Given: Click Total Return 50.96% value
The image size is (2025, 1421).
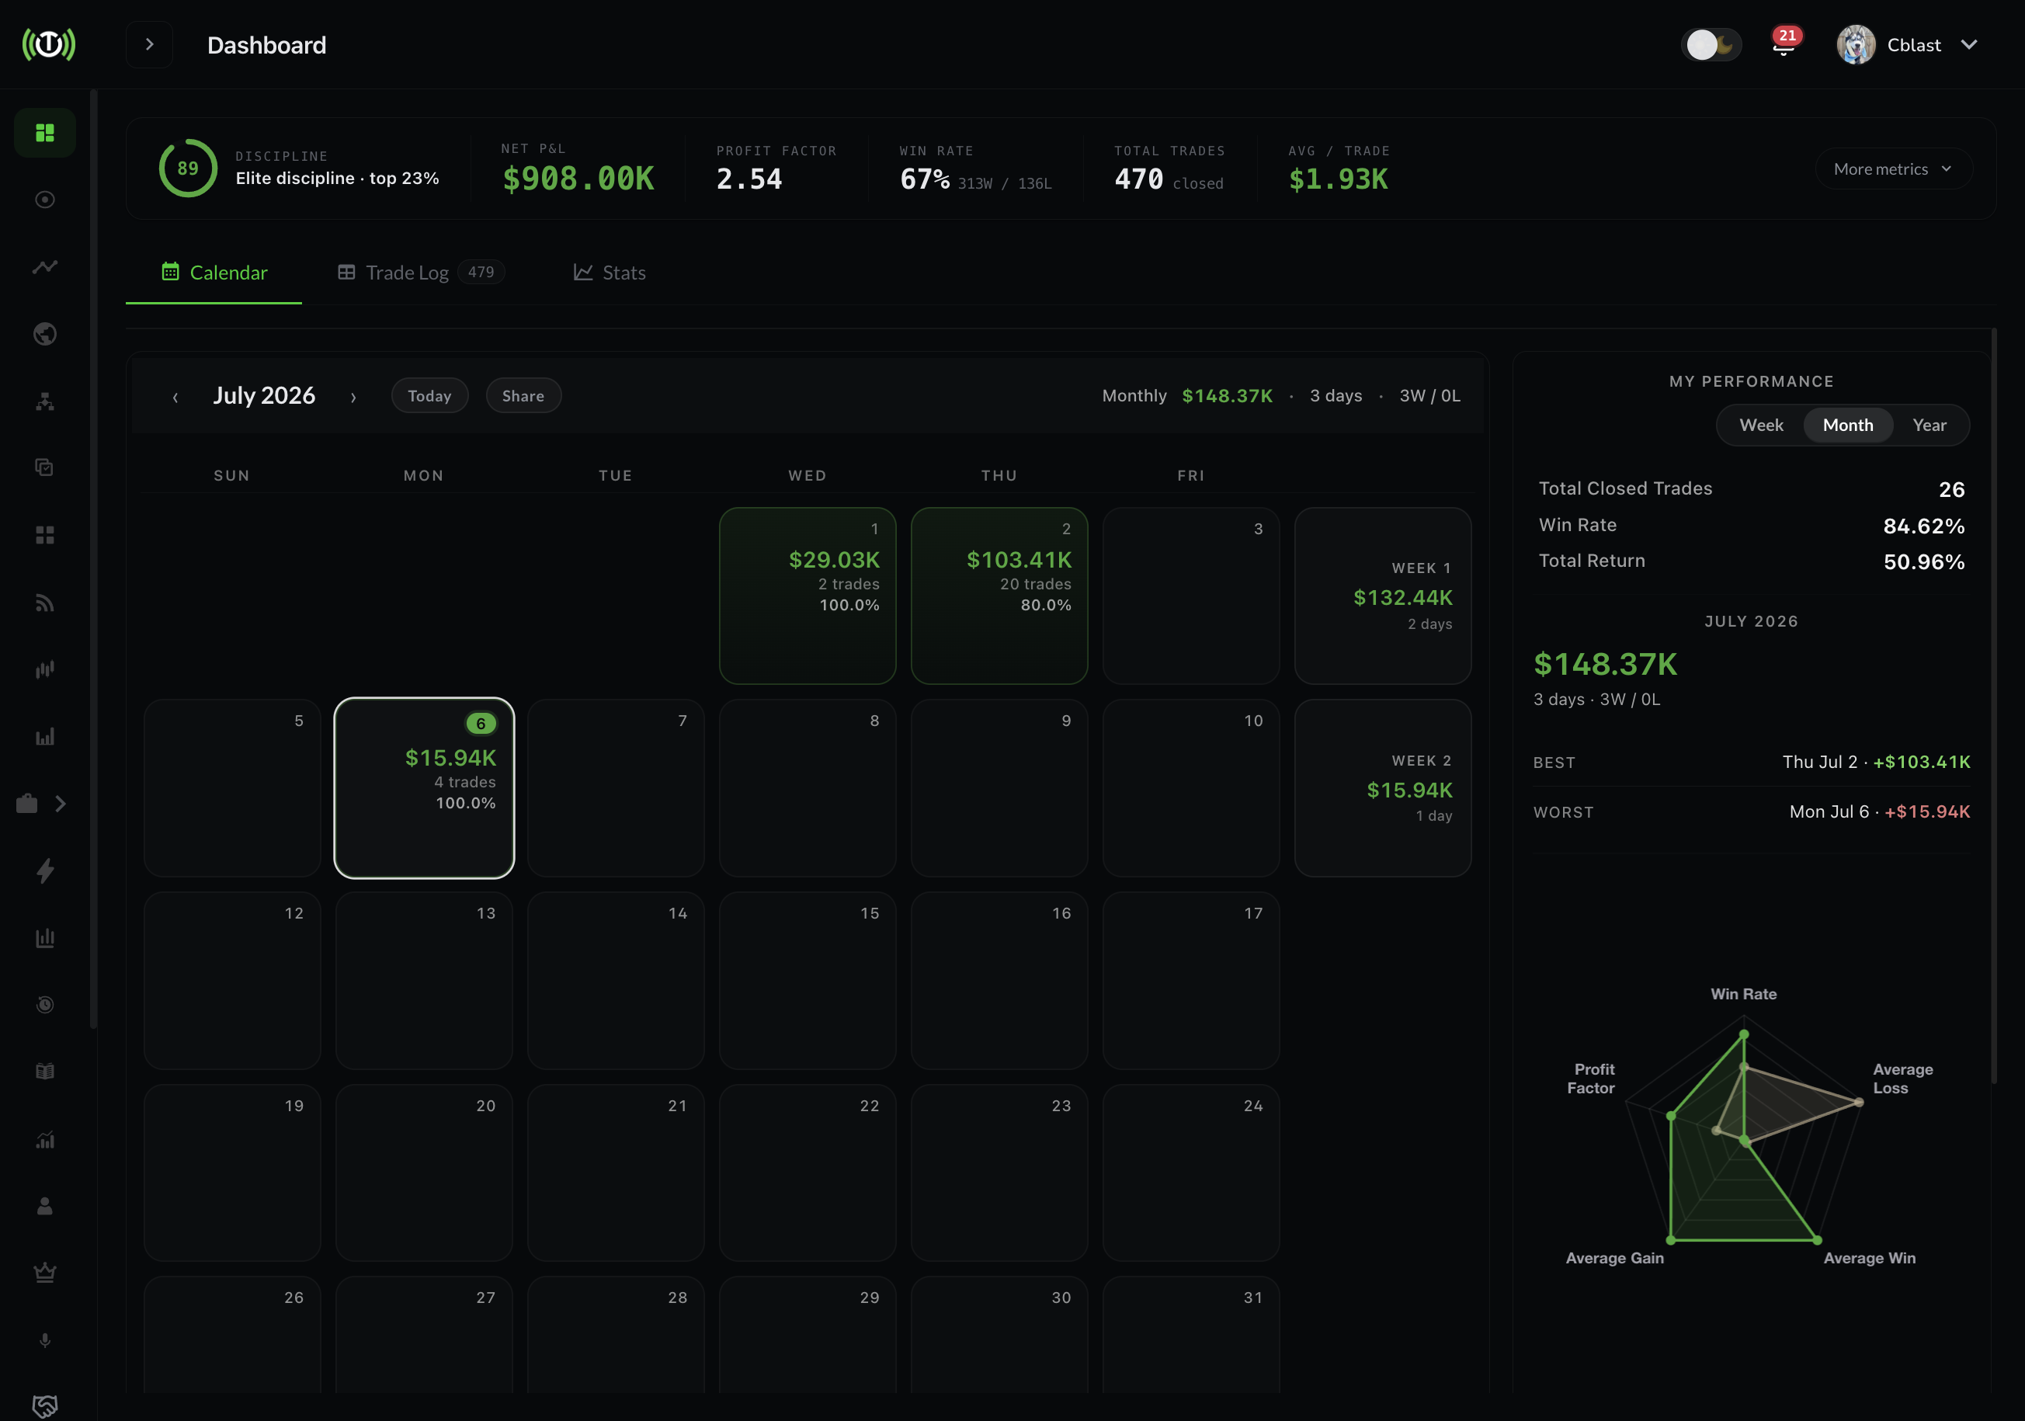Looking at the screenshot, I should [x=1923, y=562].
